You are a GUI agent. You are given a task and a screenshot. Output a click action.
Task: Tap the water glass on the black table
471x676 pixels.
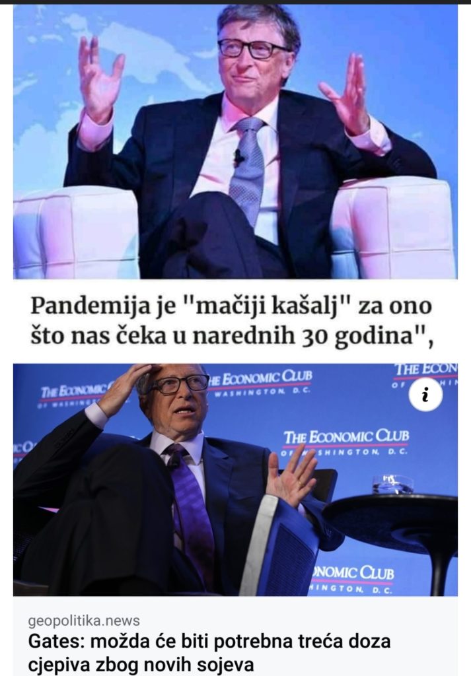tap(392, 484)
